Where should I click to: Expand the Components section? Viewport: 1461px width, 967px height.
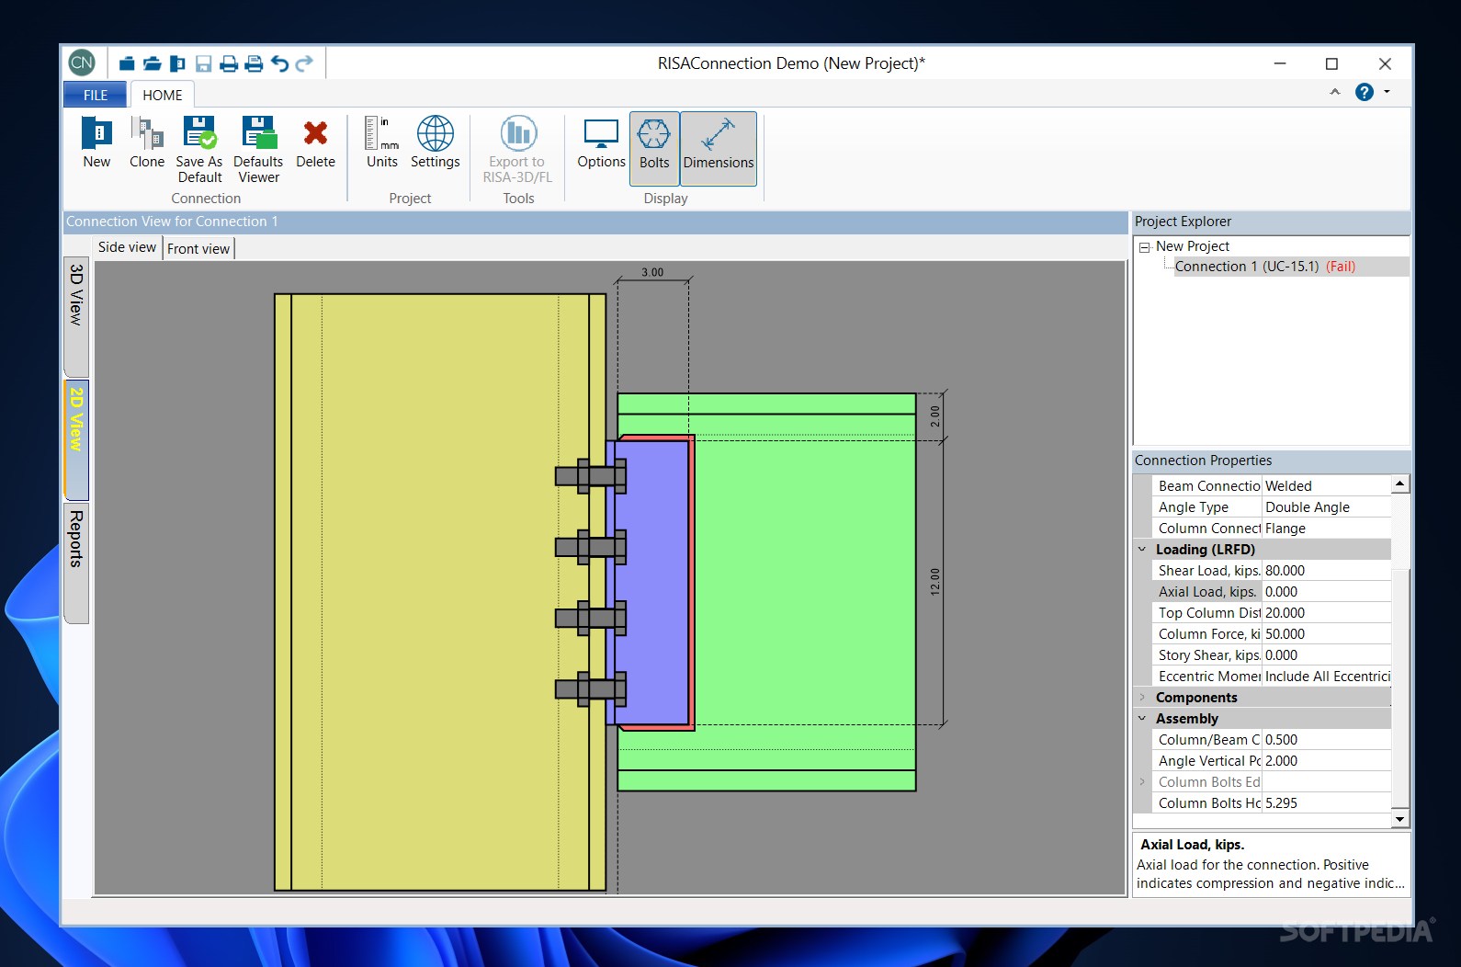coord(1142,698)
